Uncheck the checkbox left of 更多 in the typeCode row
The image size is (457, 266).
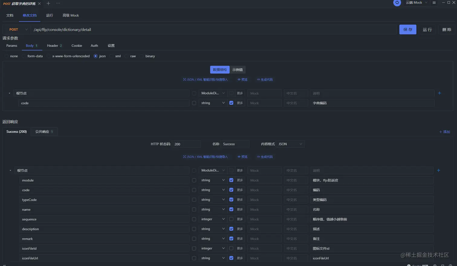pos(231,200)
